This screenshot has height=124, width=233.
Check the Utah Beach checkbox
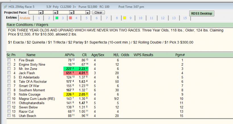coord(9,116)
